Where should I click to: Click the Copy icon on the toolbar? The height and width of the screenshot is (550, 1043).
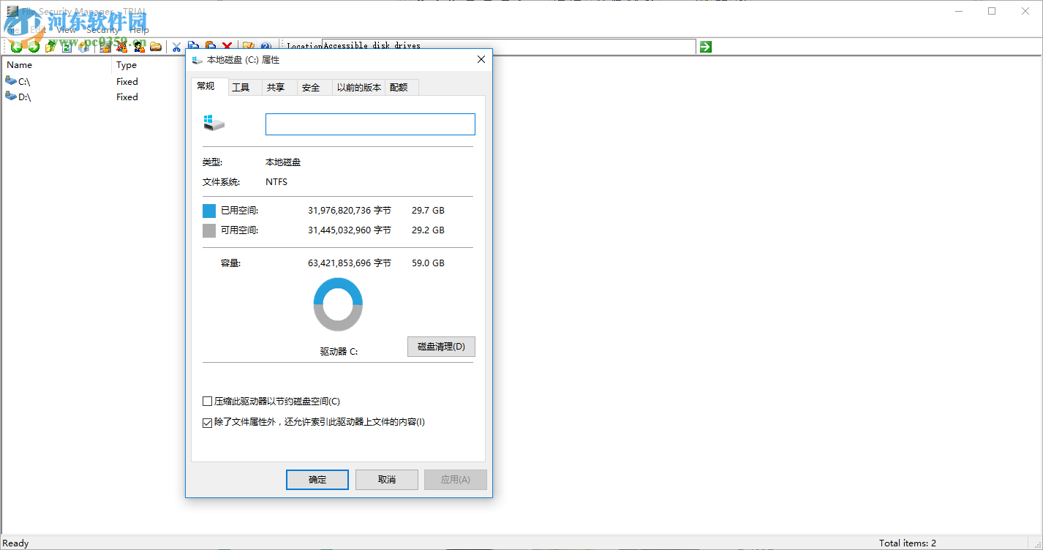pyautogui.click(x=192, y=46)
